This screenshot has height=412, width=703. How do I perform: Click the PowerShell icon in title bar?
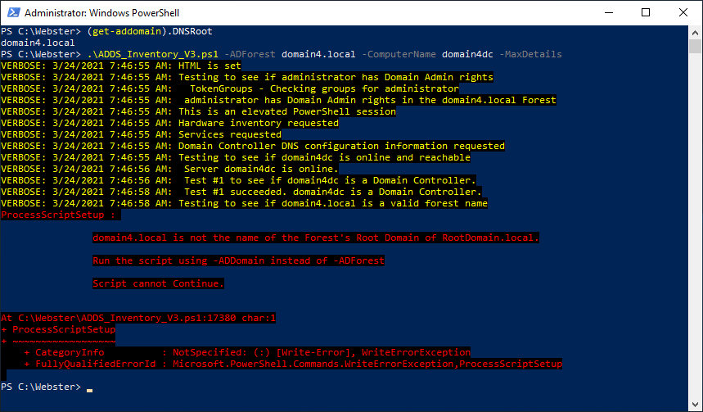(12, 13)
